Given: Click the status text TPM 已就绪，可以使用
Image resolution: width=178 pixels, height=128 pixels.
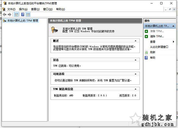Looking at the screenshot, I should (67, 66).
